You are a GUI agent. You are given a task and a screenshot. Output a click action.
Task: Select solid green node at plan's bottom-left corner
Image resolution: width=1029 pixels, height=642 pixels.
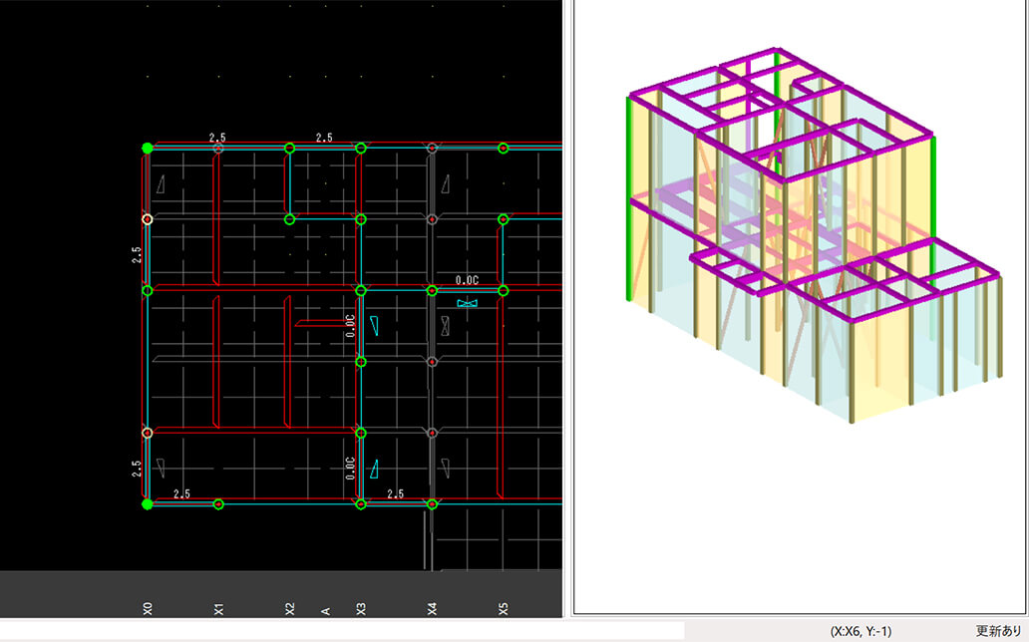[148, 504]
